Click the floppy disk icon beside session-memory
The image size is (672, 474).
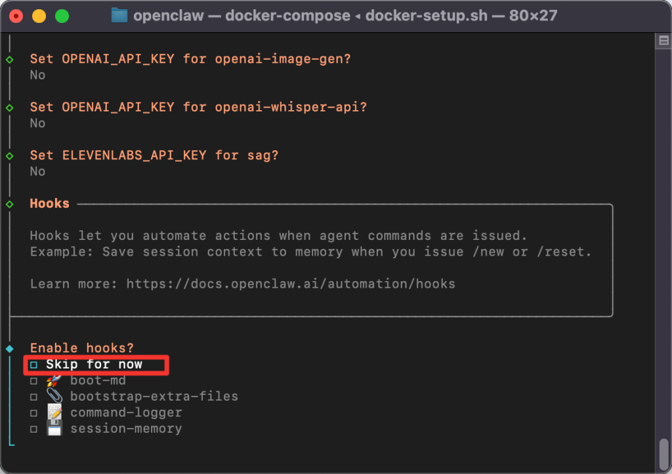pyautogui.click(x=55, y=428)
